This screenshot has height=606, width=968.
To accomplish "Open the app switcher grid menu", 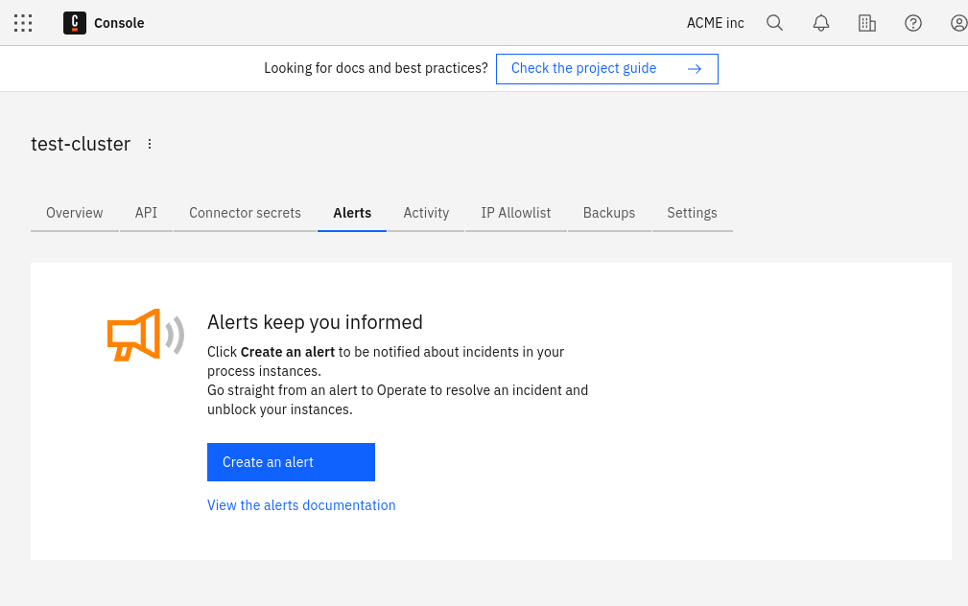I will coord(23,23).
